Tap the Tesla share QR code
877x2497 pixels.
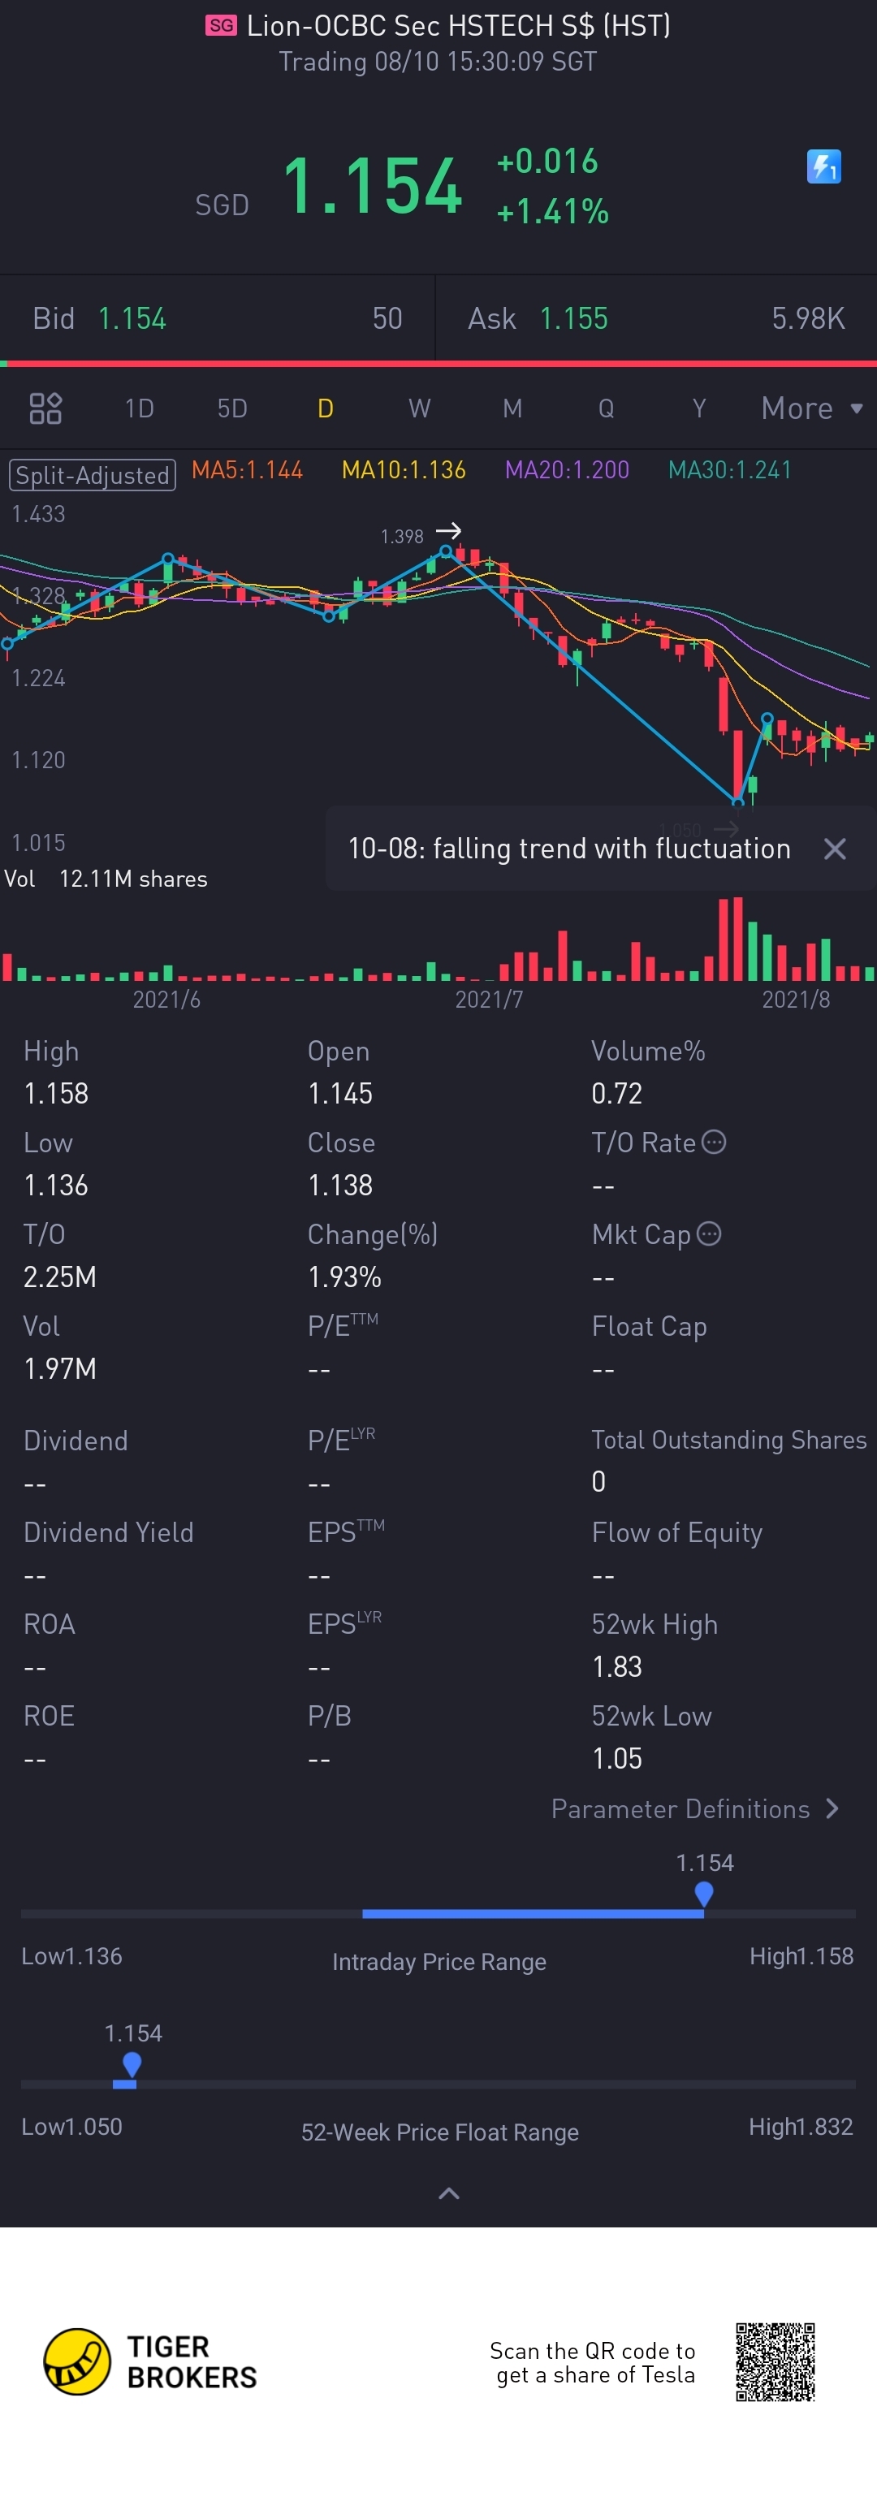coord(775,2361)
